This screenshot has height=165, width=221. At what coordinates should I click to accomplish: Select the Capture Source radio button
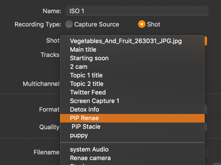tap(69, 24)
